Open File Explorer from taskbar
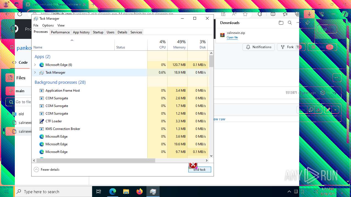The height and width of the screenshot is (197, 351). [x=126, y=192]
